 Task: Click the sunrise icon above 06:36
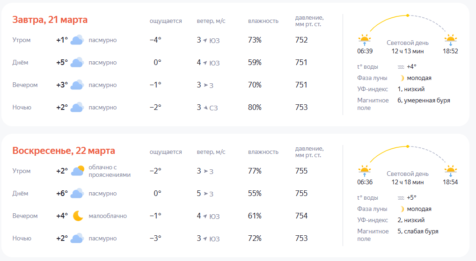365,170
